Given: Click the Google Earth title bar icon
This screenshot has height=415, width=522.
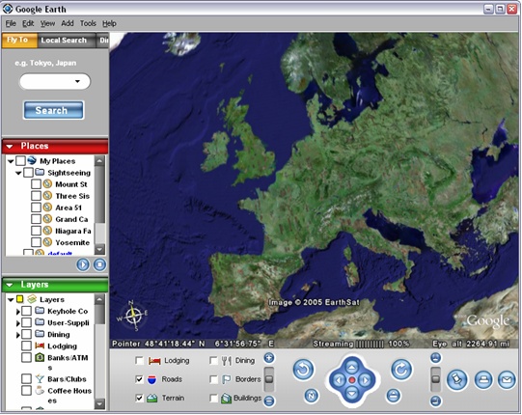Looking at the screenshot, I should pyautogui.click(x=8, y=9).
